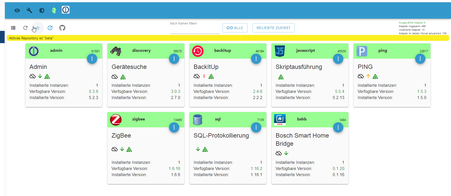The image size is (451, 196).
Task: Focus the 'Nach Namen filtern' field
Action: (x=195, y=30)
